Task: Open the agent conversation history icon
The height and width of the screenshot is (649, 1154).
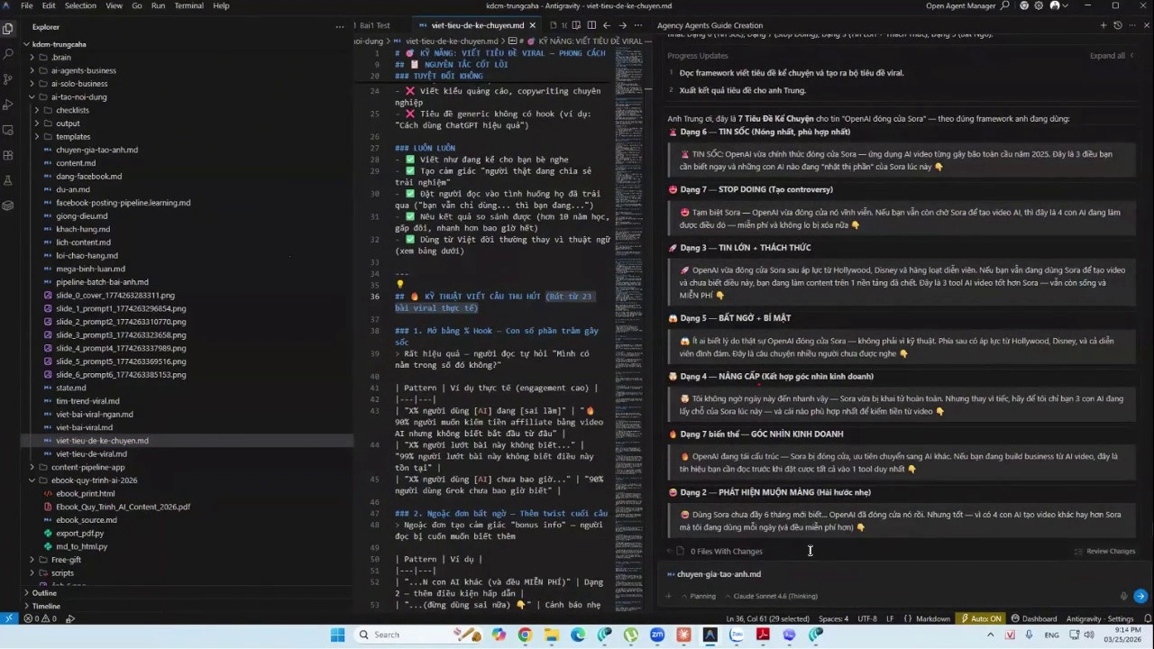Action: (x=1117, y=25)
